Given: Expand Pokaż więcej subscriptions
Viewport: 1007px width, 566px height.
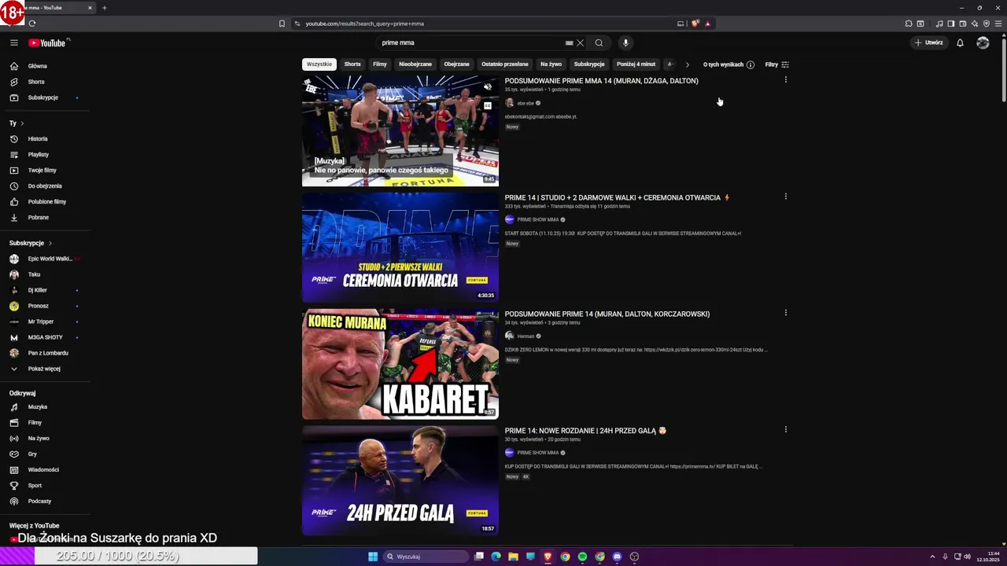Looking at the screenshot, I should click(45, 369).
